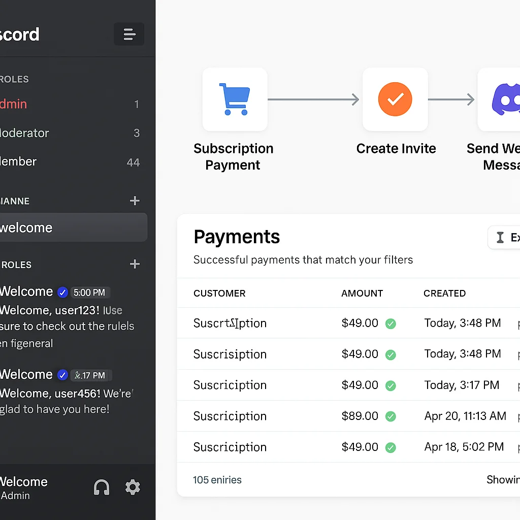Viewport: 520px width, 520px height.
Task: Click the orange checkmark Create Invite icon
Action: pyautogui.click(x=395, y=99)
